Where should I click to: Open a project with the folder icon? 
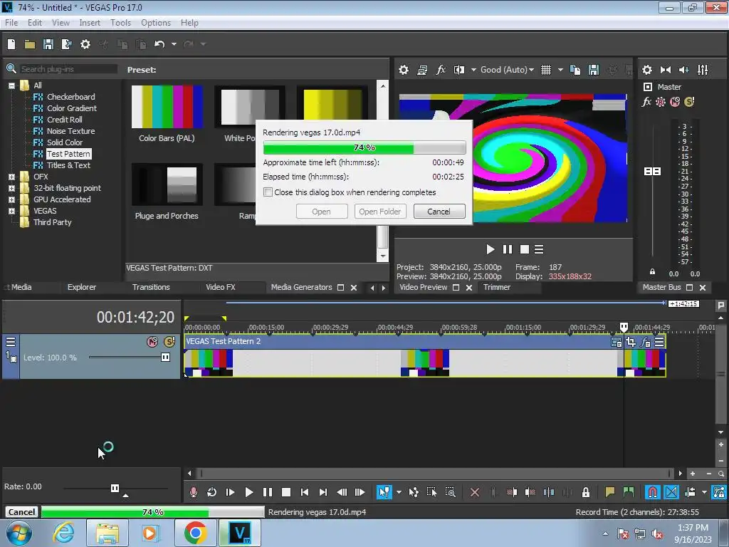coord(30,44)
